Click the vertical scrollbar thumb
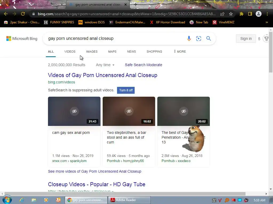The width and height of the screenshot is (273, 204). pyautogui.click(x=270, y=52)
